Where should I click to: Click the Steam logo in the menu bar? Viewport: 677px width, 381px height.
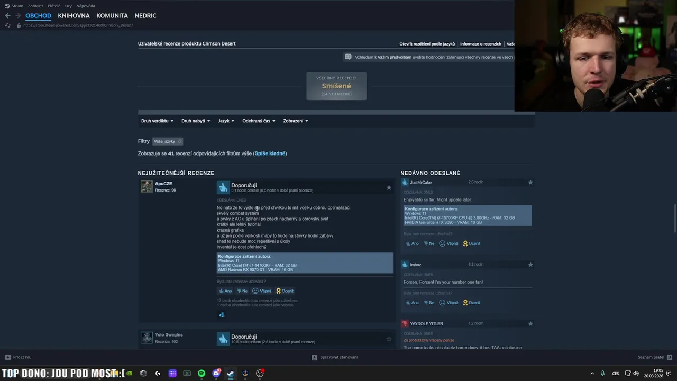(x=7, y=6)
